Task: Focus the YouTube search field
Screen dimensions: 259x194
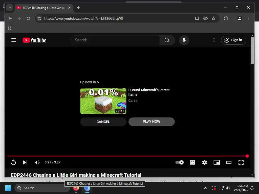Action: (x=115, y=40)
